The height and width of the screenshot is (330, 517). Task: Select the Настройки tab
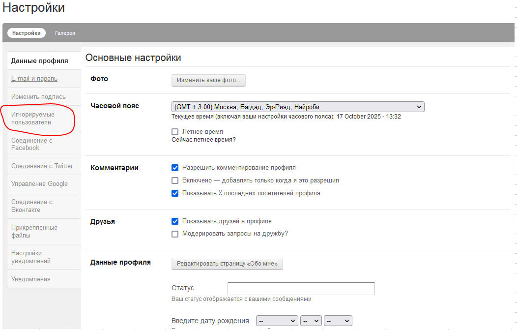tap(27, 33)
